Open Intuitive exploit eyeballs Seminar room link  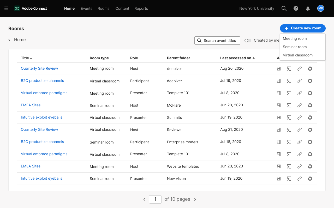41,178
